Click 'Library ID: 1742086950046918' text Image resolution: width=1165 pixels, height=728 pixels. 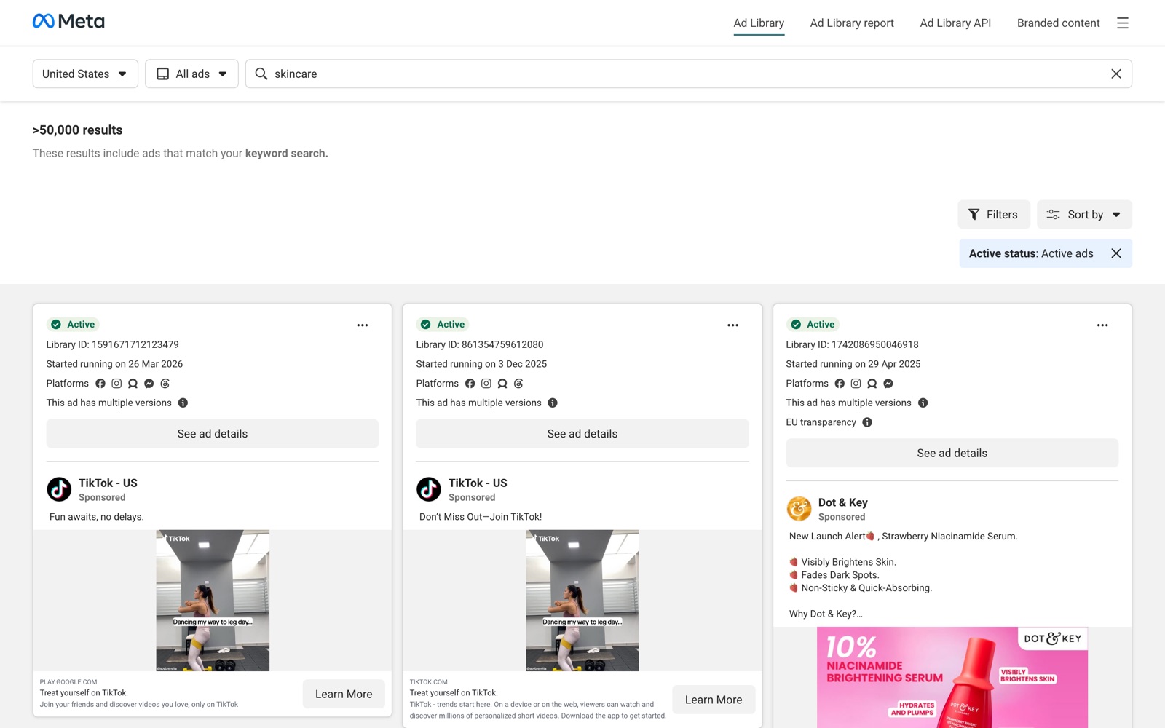(852, 344)
